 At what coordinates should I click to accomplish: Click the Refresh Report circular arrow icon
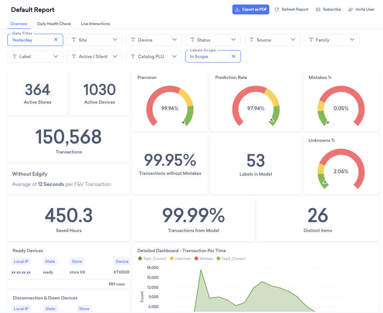pyautogui.click(x=277, y=9)
